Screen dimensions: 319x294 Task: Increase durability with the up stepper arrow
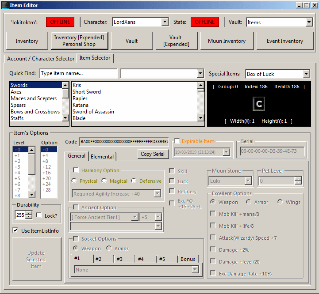pos(29,213)
